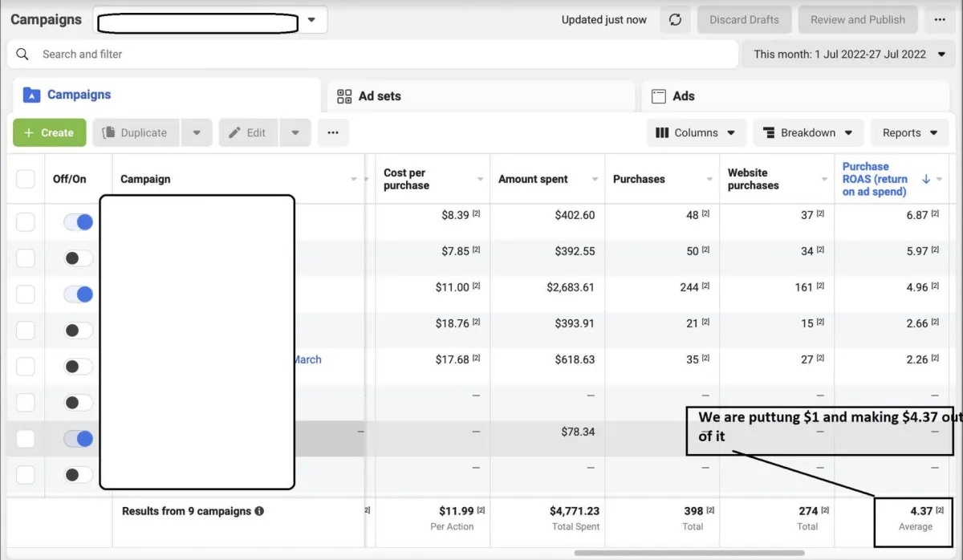This screenshot has width=963, height=560.
Task: Switch to the Campaigns tab
Action: pyautogui.click(x=166, y=95)
